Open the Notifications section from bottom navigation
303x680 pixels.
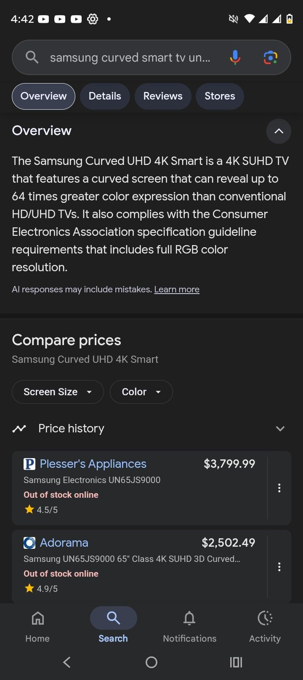click(189, 626)
